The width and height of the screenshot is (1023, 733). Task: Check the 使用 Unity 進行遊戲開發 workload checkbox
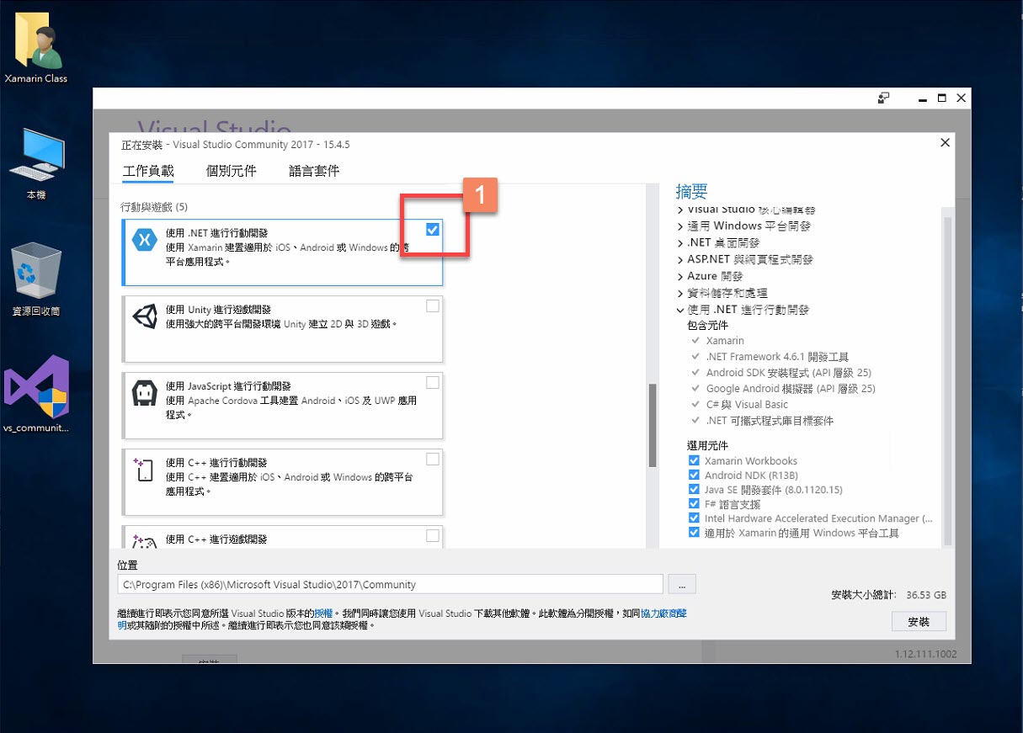(x=433, y=306)
